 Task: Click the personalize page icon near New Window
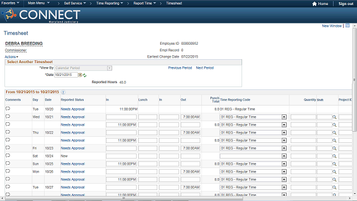tap(348, 26)
